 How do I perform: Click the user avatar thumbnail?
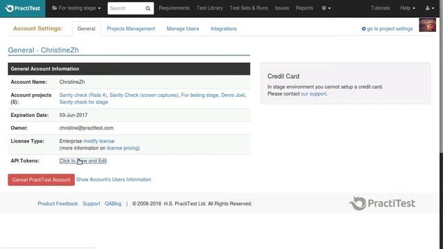tap(427, 25)
